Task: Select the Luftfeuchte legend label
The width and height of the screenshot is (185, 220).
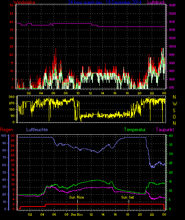Action: [x=37, y=130]
